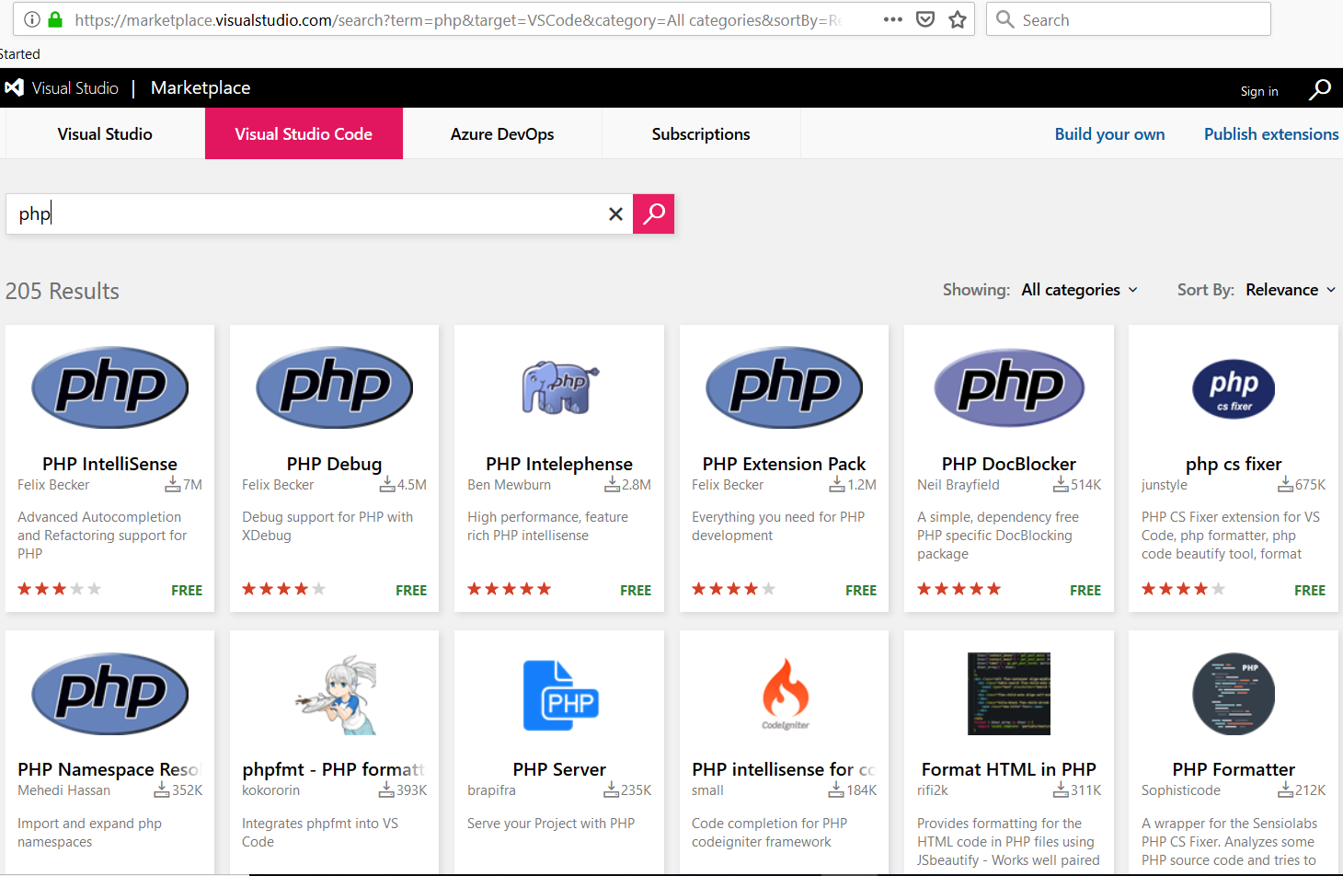The width and height of the screenshot is (1343, 876).
Task: Open the Publish extensions link
Action: point(1271,134)
